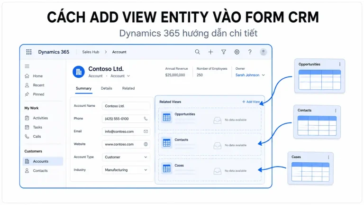This screenshot has height=205, width=364.
Task: Switch to the Details tab
Action: point(107,88)
